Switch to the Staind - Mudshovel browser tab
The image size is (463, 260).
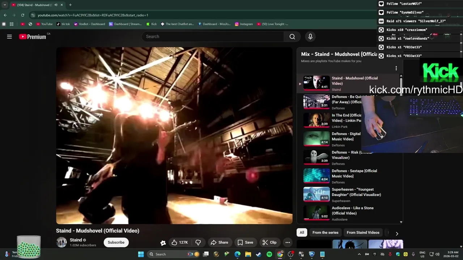(x=37, y=5)
